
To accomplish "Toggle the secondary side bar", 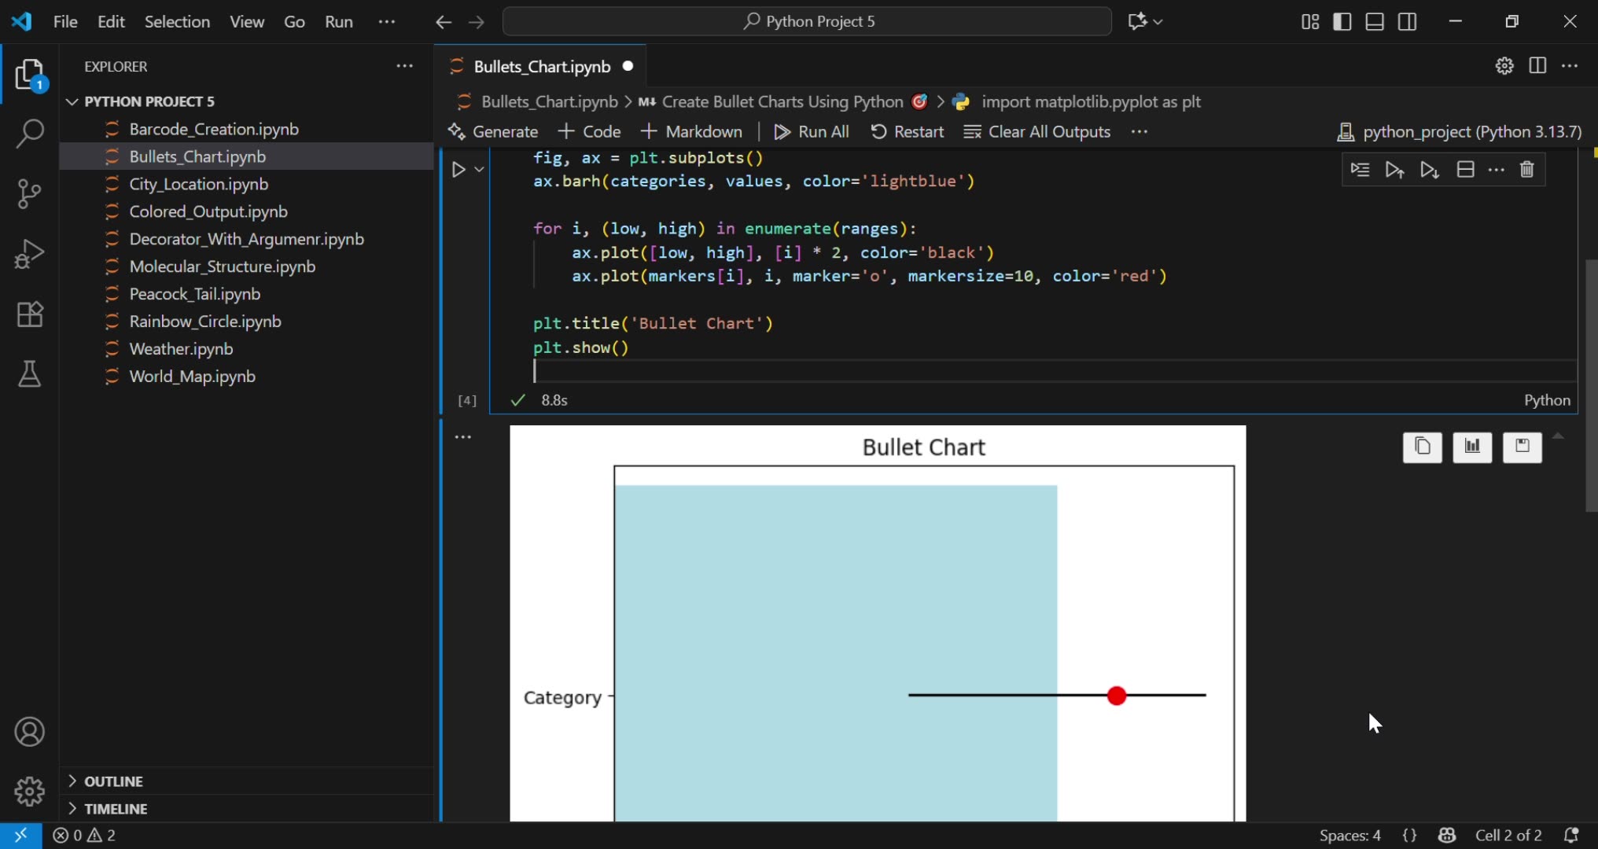I will [x=1407, y=21].
